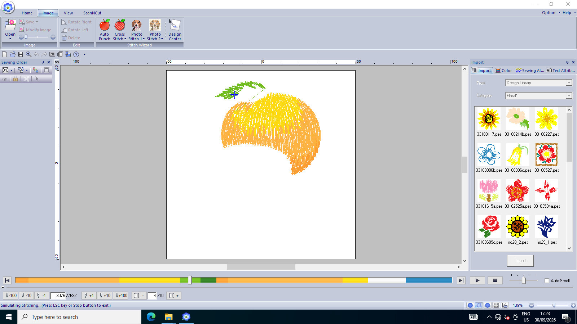This screenshot has width=577, height=324.
Task: Start the Photo Stitch 1 wizard
Action: tap(136, 30)
